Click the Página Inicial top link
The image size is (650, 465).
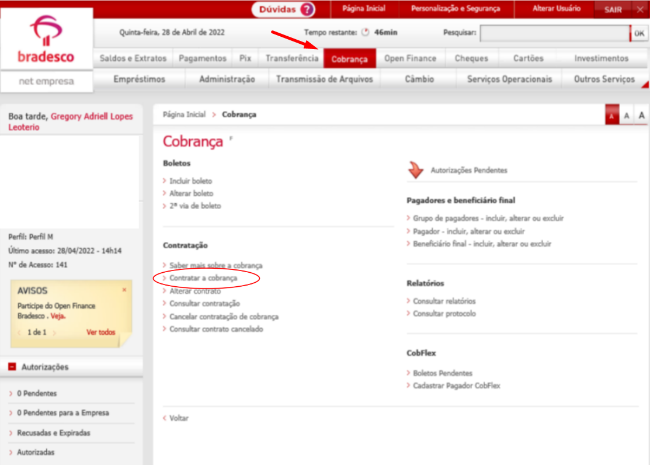tap(364, 9)
